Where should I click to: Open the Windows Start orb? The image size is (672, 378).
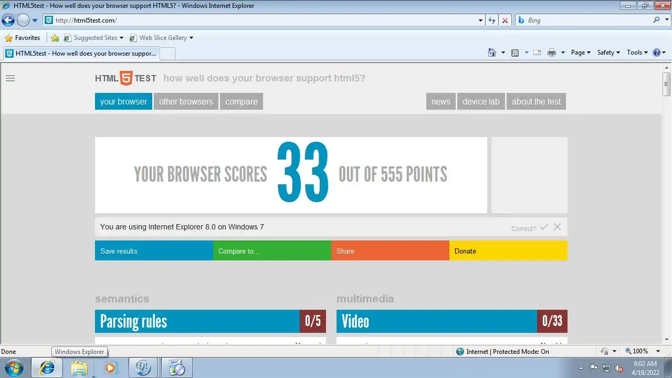coord(14,368)
